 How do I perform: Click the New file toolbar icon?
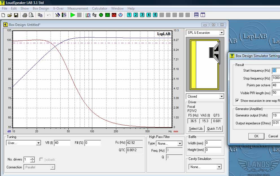[3, 15]
